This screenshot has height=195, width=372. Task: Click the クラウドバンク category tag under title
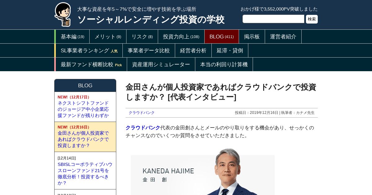(142, 113)
